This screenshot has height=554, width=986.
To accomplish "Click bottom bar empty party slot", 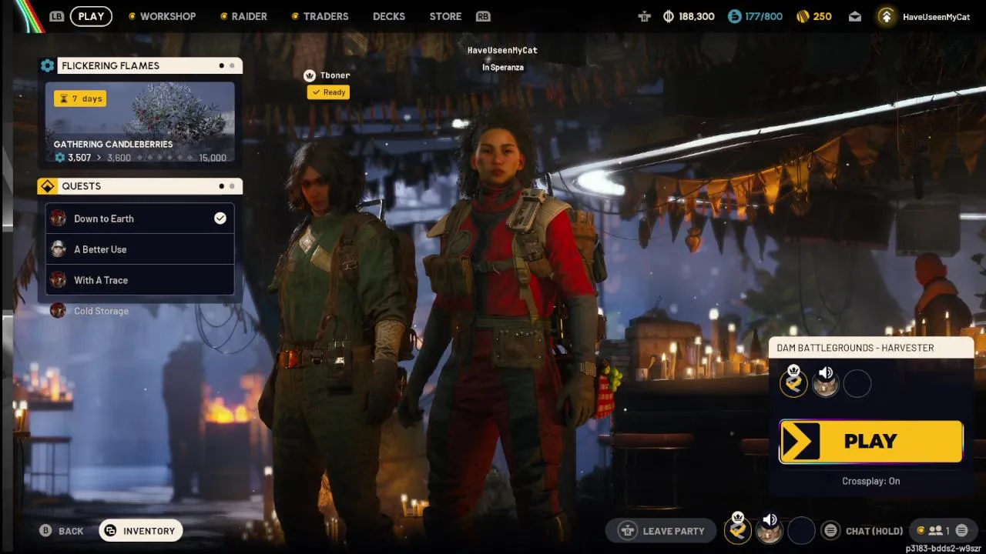I will [x=802, y=531].
